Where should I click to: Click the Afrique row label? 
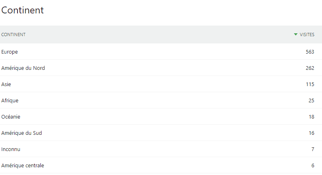pos(10,101)
